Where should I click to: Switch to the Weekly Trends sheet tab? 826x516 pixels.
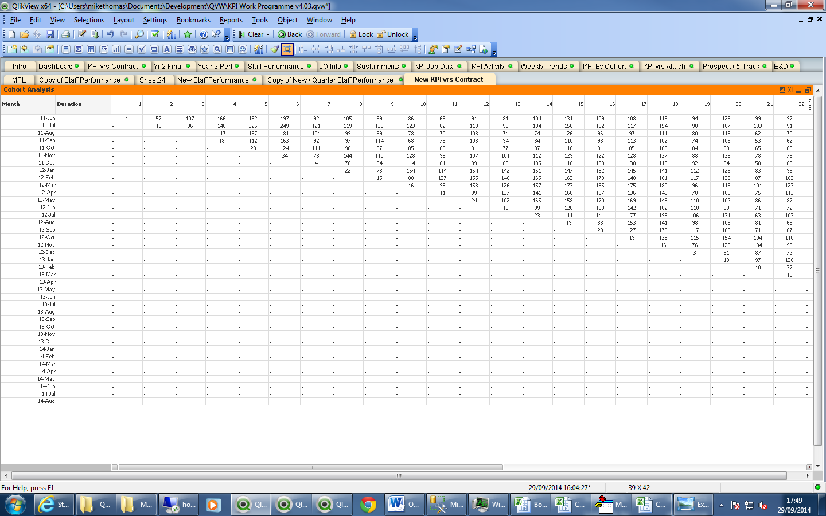pyautogui.click(x=543, y=67)
